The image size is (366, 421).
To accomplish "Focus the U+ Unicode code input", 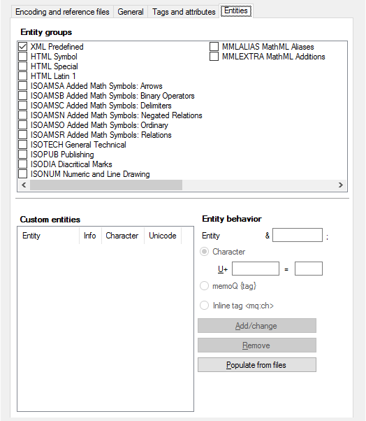I will (256, 269).
